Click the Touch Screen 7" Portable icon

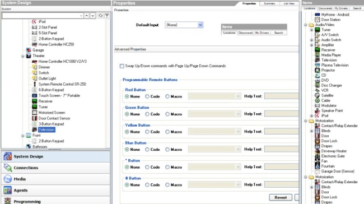tap(34, 95)
